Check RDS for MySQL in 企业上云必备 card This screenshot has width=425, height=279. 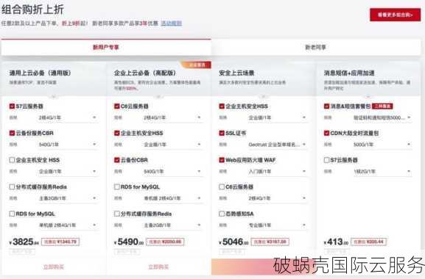[117, 186]
